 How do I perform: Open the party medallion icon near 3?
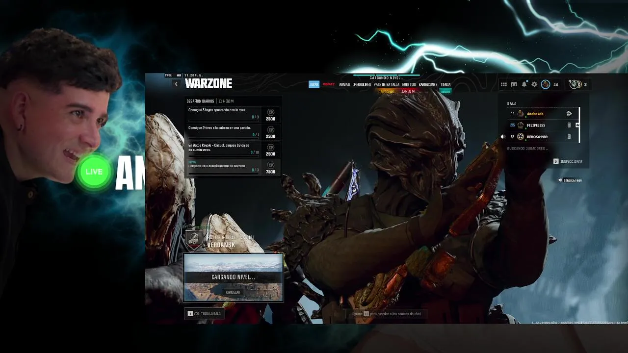tap(575, 84)
